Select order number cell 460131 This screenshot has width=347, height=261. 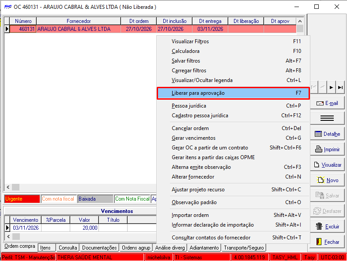tap(23, 29)
